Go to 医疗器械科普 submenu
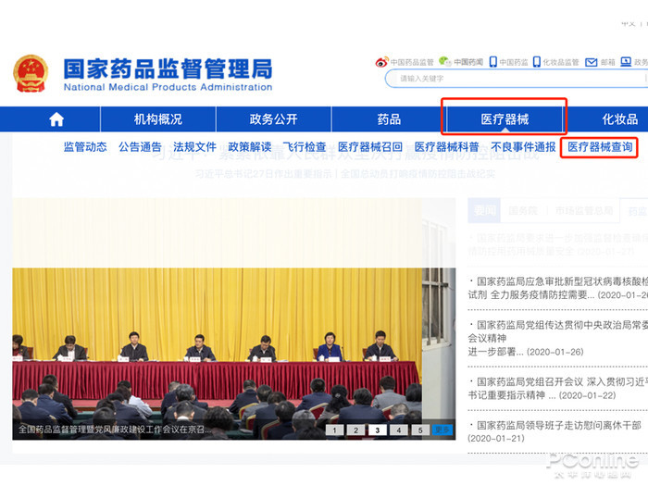This screenshot has width=648, height=486. click(x=447, y=146)
